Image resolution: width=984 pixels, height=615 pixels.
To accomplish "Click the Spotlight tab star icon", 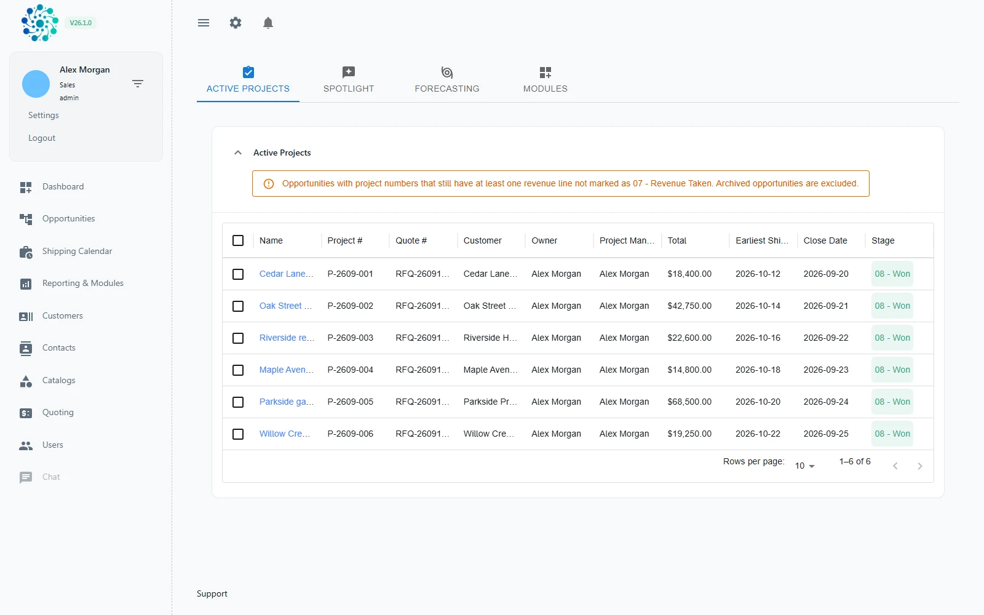I will [x=349, y=72].
